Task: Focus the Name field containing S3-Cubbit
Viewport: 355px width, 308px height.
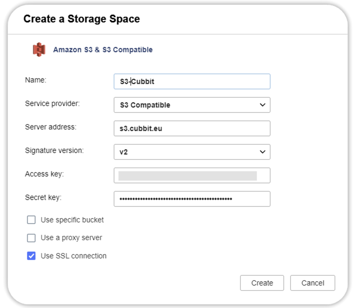Action: click(x=192, y=81)
